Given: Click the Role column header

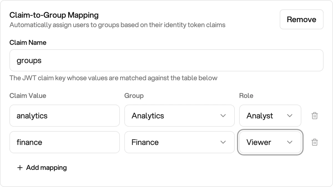Looking at the screenshot, I should point(246,96).
